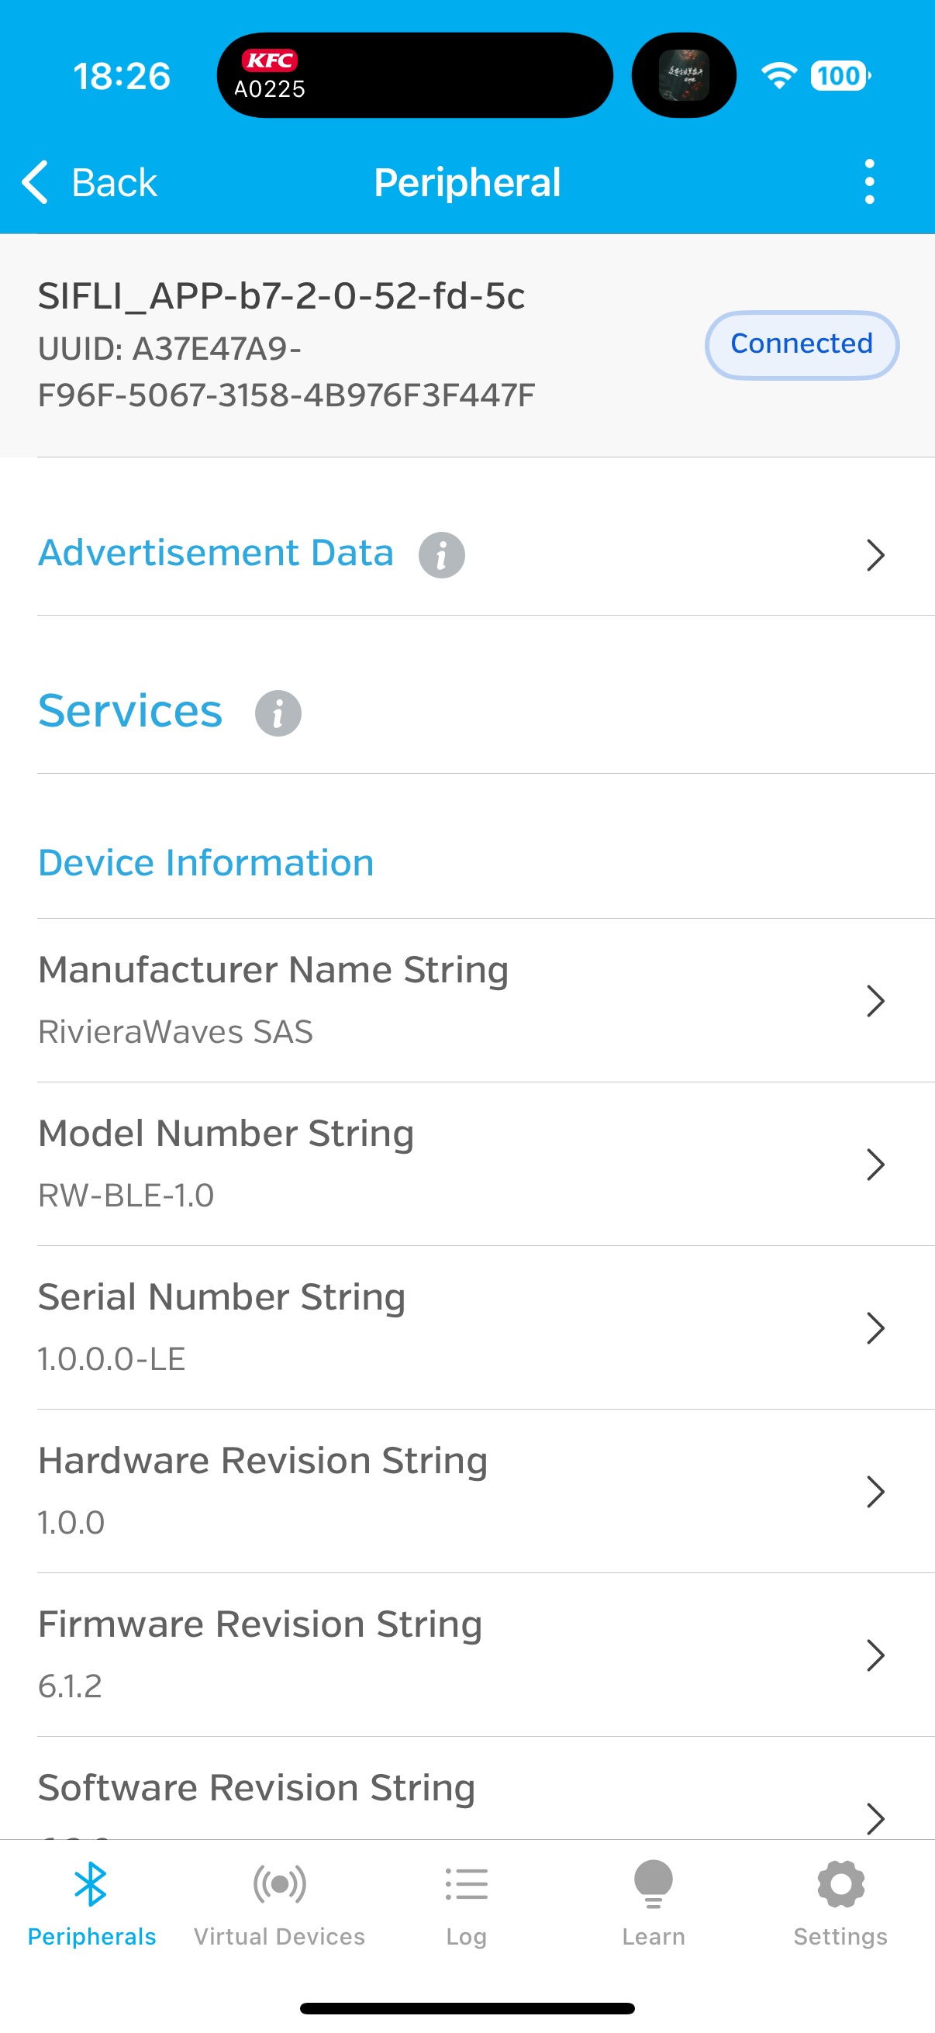This screenshot has width=935, height=2033.
Task: Open the Hardware Revision String chevron
Action: coord(875,1492)
